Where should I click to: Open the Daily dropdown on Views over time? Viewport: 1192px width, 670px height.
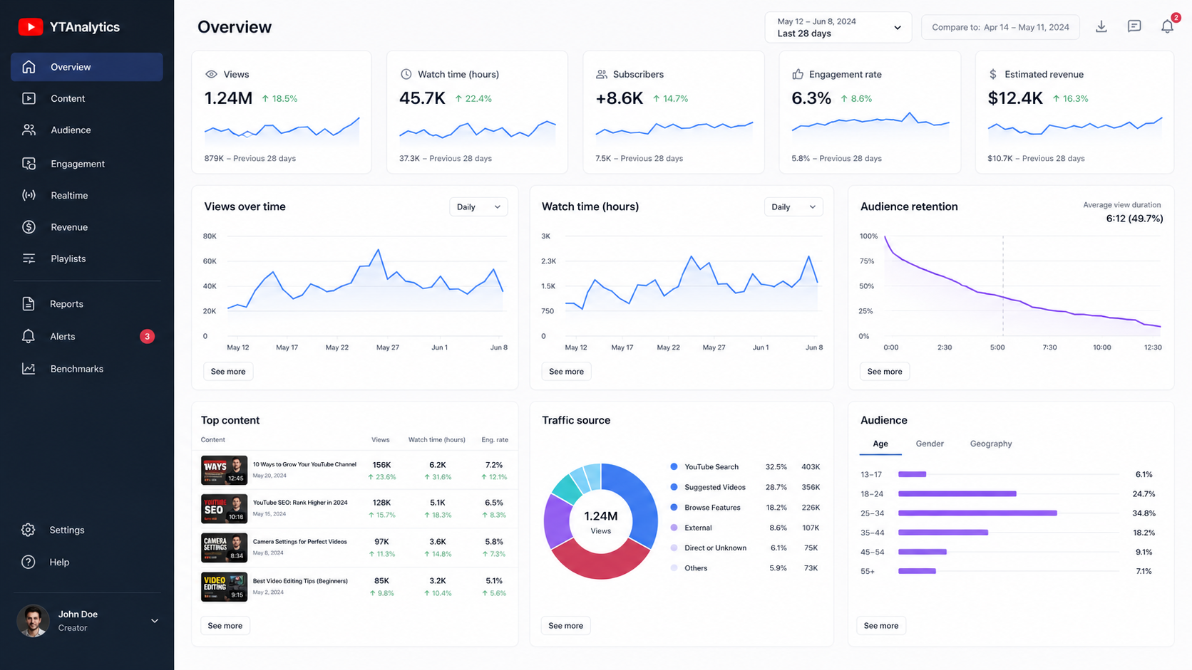click(x=478, y=207)
